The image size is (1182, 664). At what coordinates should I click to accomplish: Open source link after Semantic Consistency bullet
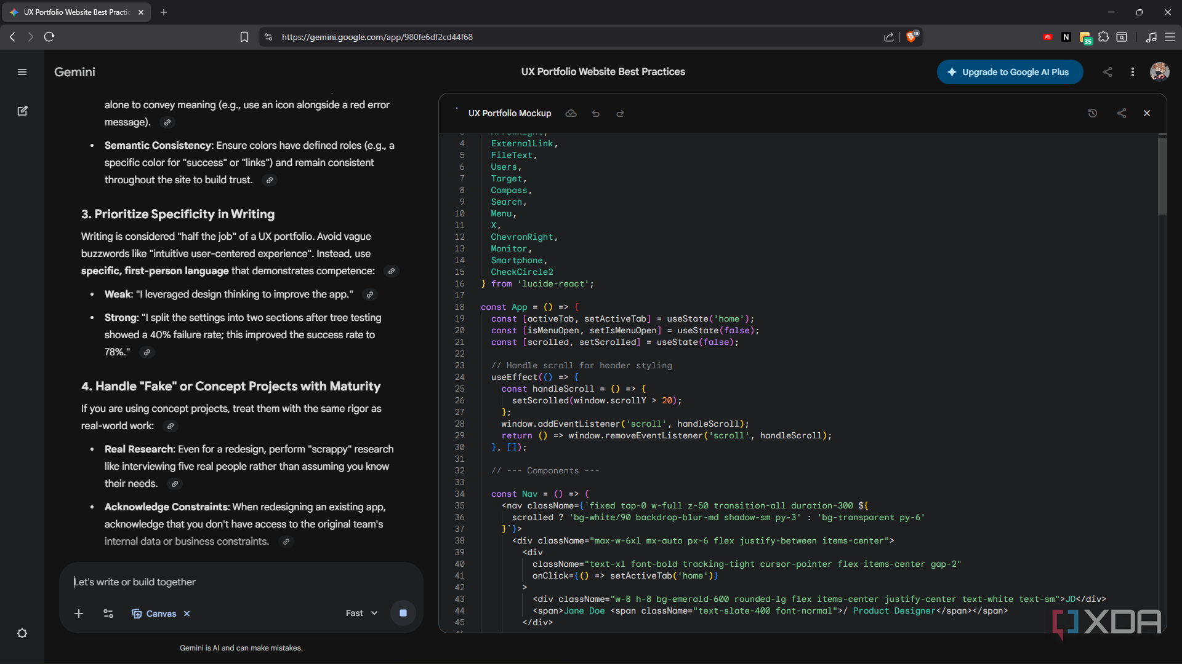pos(269,180)
